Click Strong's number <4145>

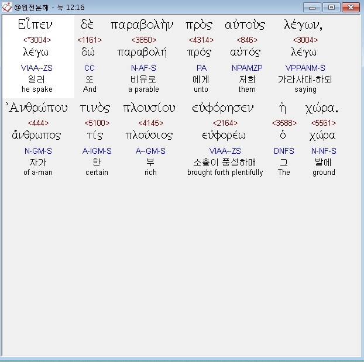[x=151, y=123]
